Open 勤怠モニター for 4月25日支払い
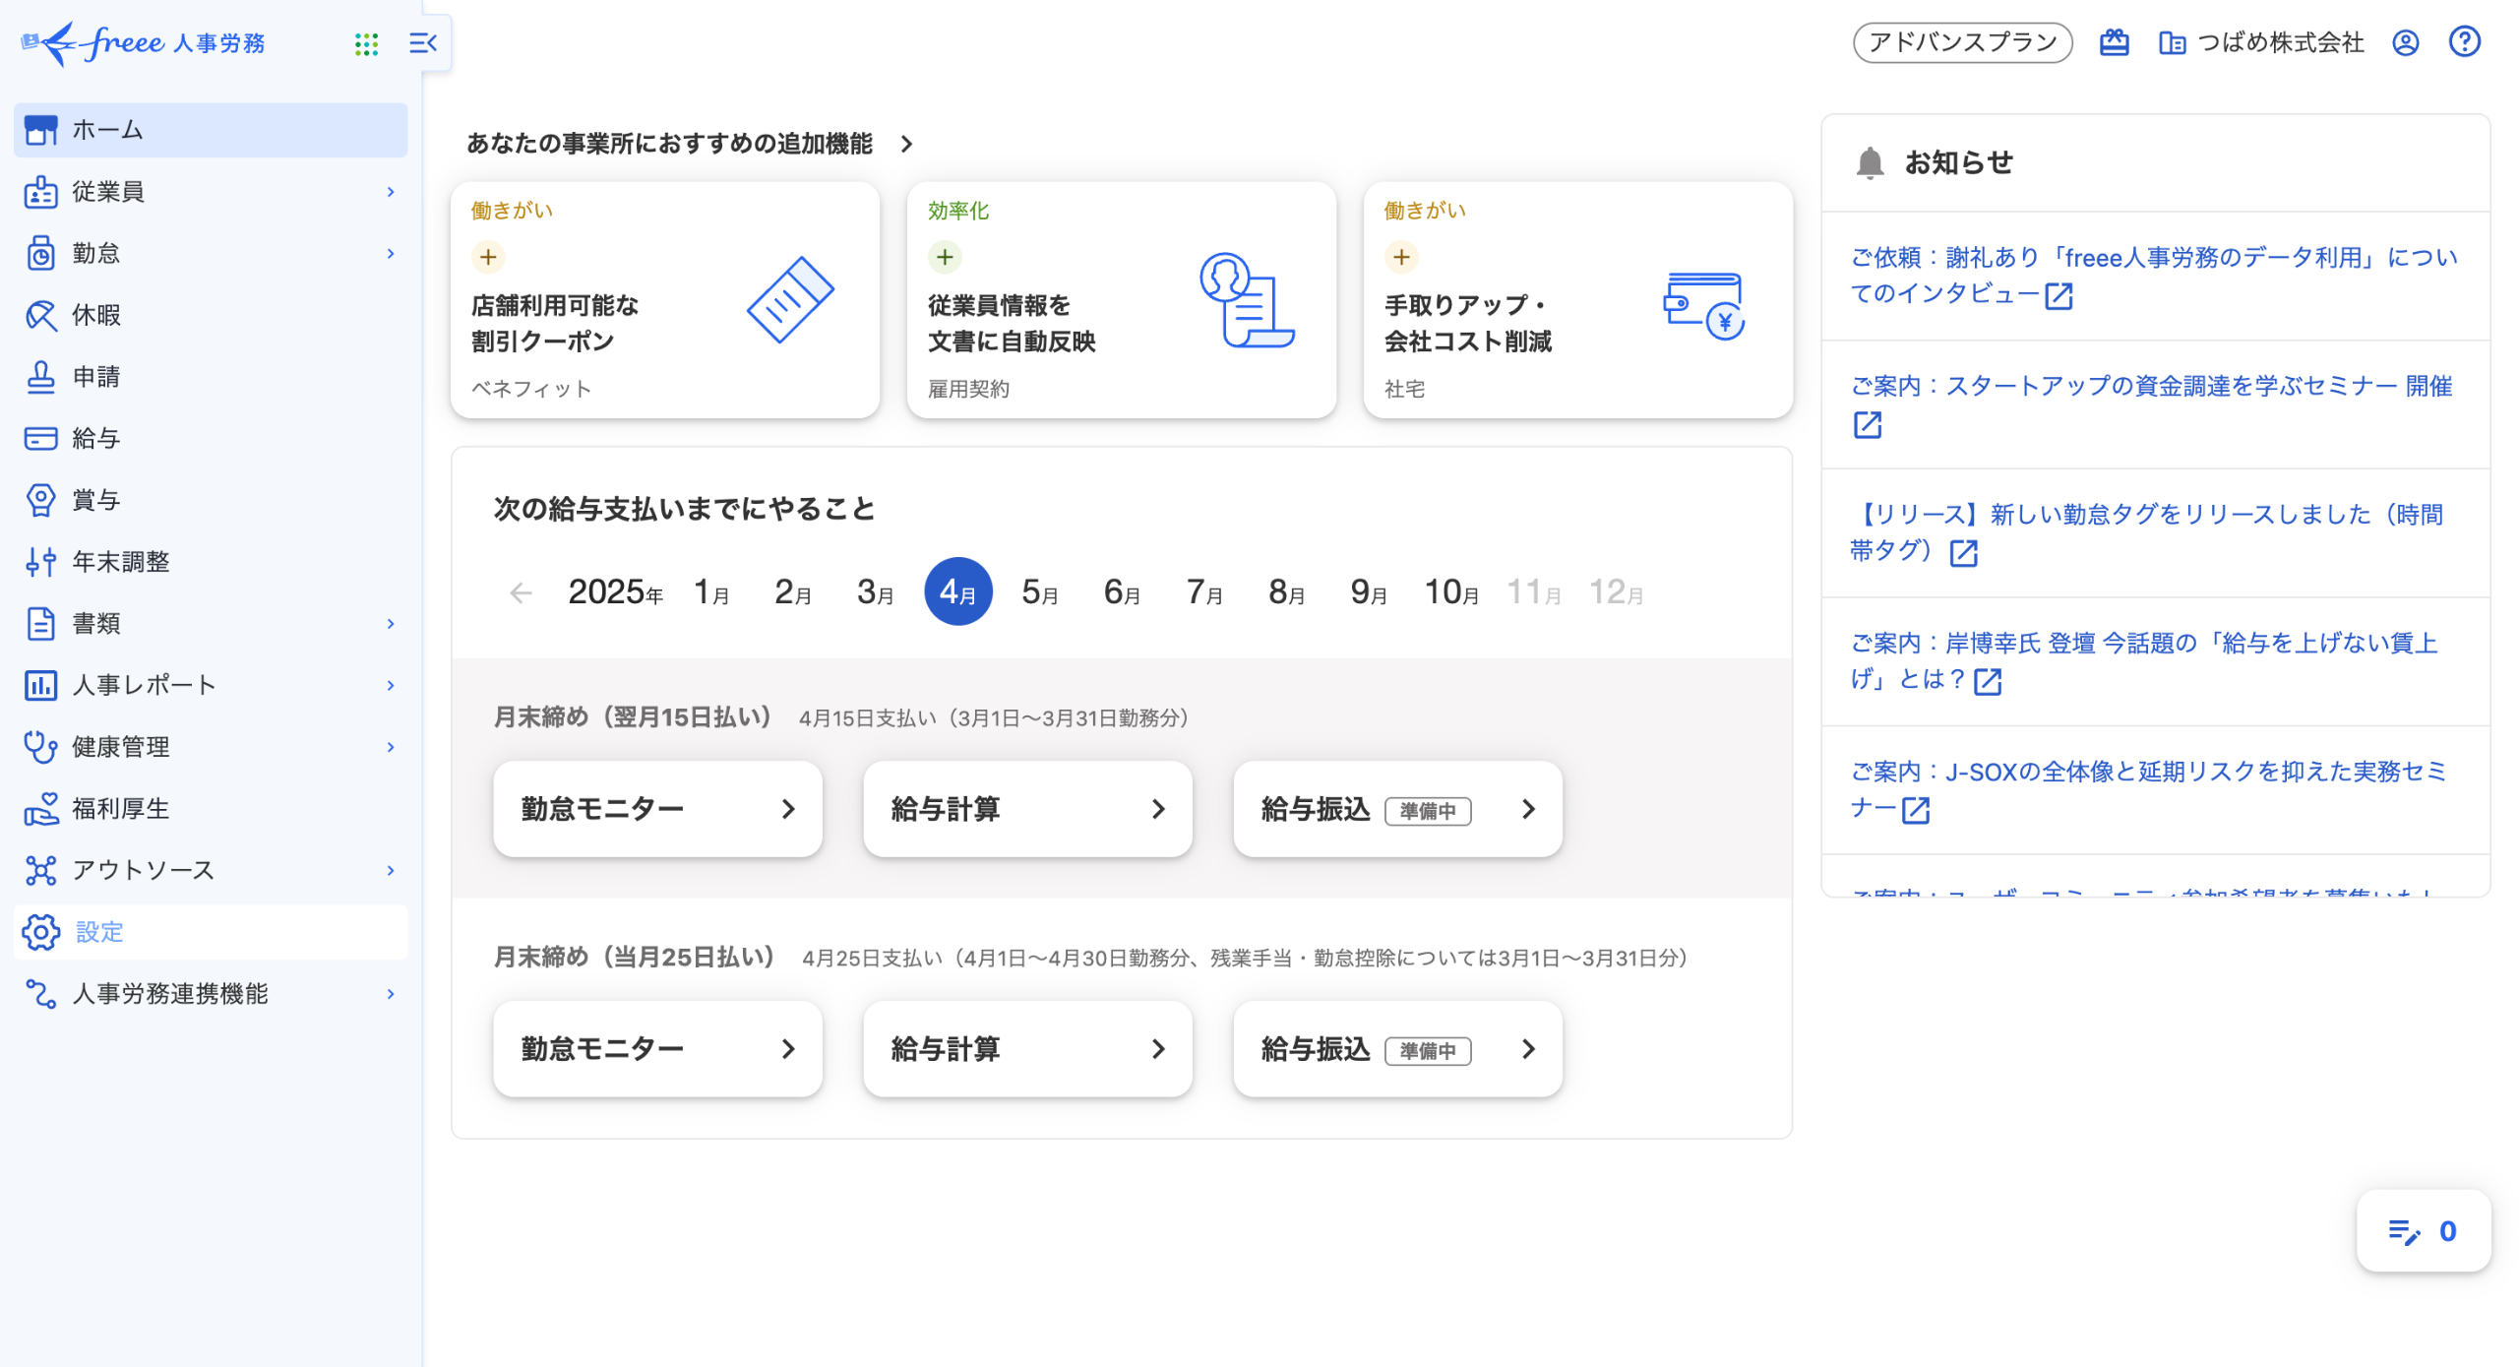 point(657,1048)
